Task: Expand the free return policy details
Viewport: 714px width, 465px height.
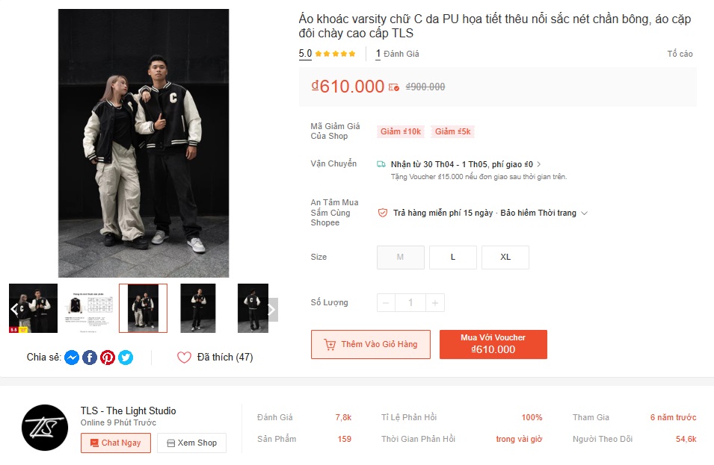Action: pos(585,213)
